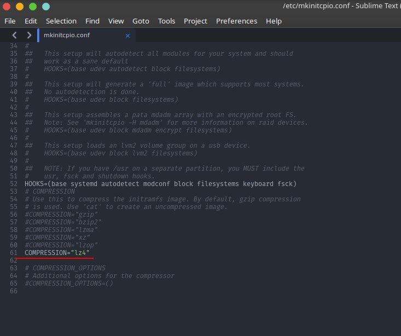The image size is (401, 336).
Task: Click 'HOOKS=(base udev block mdadm encrypt' comment
Action: pos(128,130)
